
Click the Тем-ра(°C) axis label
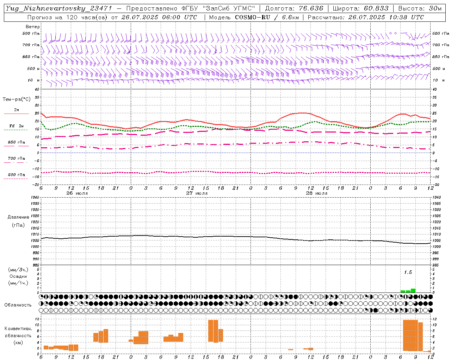point(17,99)
